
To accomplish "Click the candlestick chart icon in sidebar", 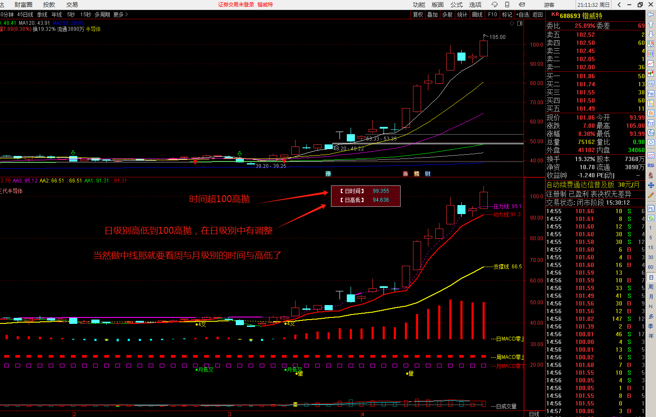I will tap(651, 73).
